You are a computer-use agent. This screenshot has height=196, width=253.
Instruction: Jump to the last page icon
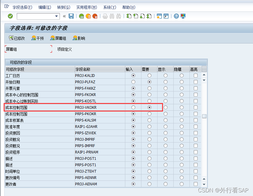click(149, 16)
